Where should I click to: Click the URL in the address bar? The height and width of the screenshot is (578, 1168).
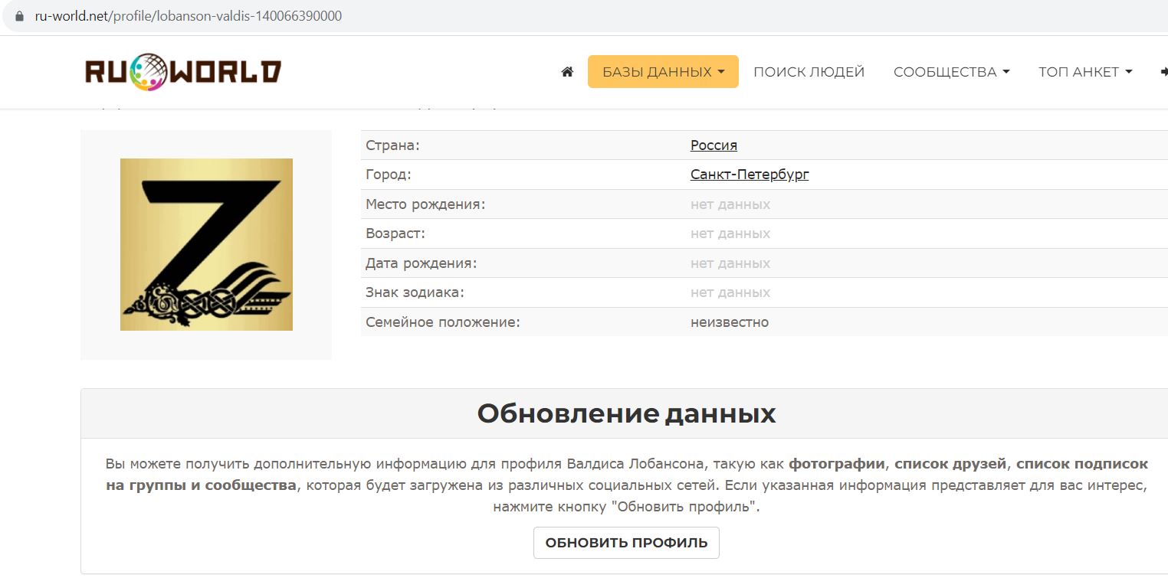tap(189, 16)
